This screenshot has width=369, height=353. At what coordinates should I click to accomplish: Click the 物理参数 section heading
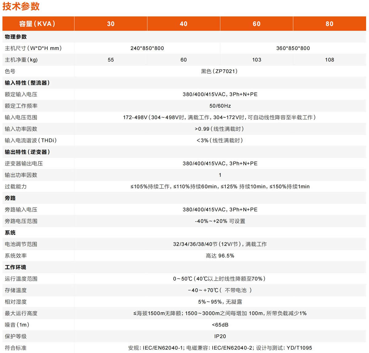coord(16,37)
